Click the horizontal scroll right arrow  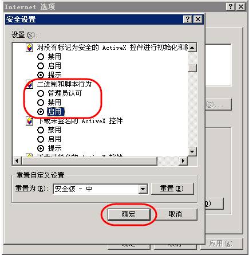tap(183, 161)
